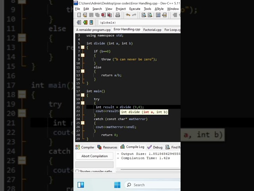Click the compilation progress bar
Screen dimensions: 254x191
pos(94,164)
